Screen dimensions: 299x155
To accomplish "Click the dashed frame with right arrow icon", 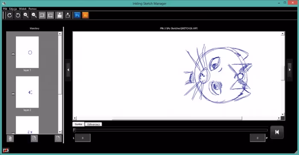I will [50, 15].
